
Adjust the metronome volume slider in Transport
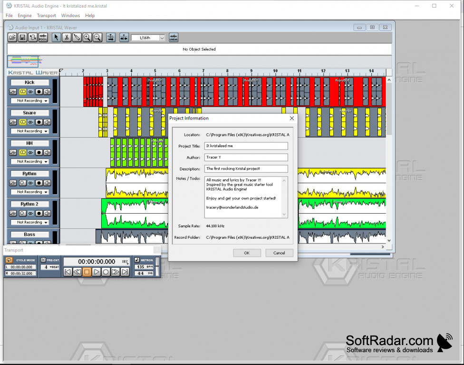click(157, 267)
